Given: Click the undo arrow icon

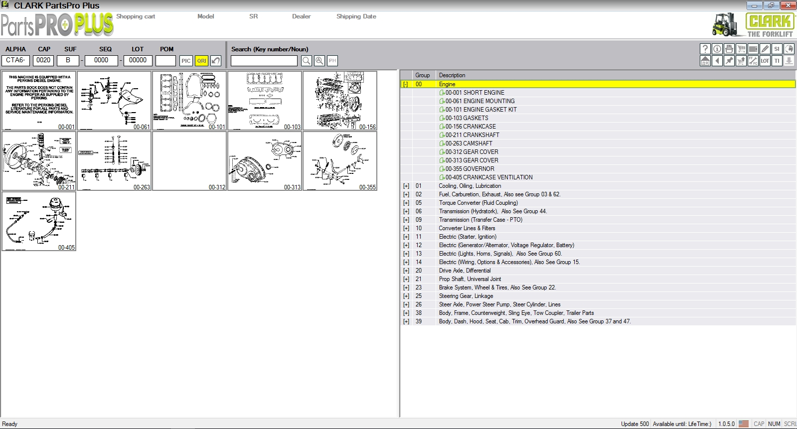Looking at the screenshot, I should (216, 61).
